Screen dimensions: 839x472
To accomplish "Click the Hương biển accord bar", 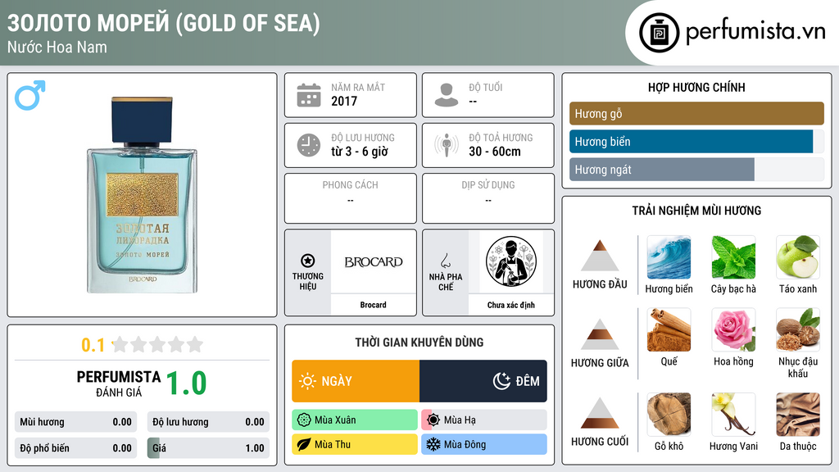I will 696,142.
